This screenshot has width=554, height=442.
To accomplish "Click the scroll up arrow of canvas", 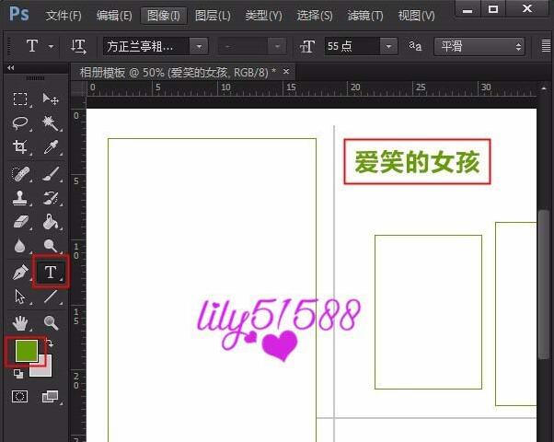I will (x=544, y=87).
